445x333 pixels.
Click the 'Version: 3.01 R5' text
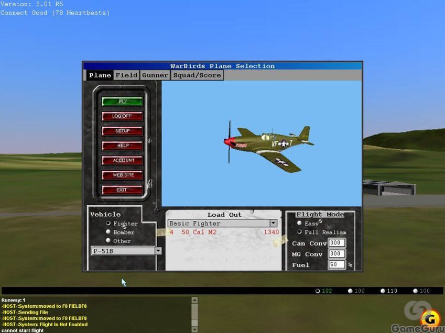pyautogui.click(x=32, y=4)
